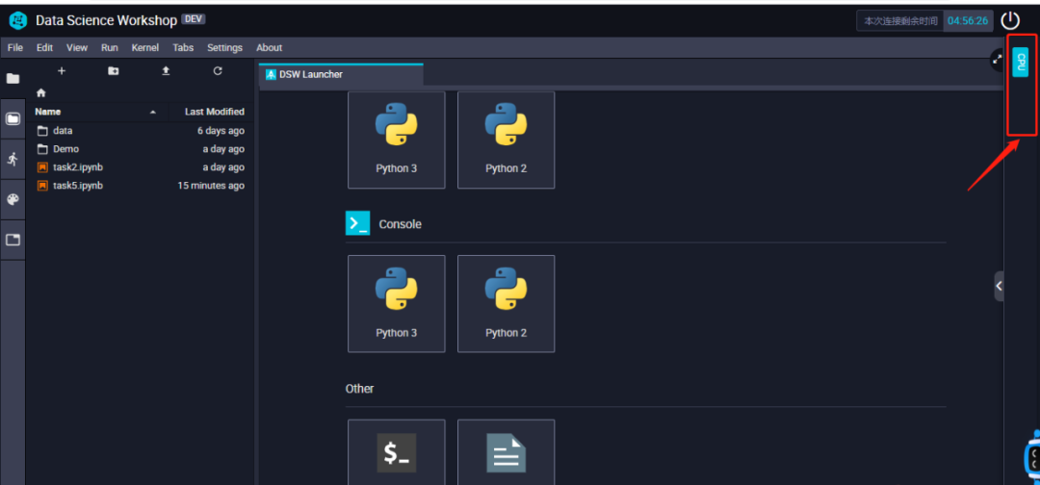Click the remaining time 04:56:26 display
This screenshot has width=1040, height=485.
[x=969, y=20]
